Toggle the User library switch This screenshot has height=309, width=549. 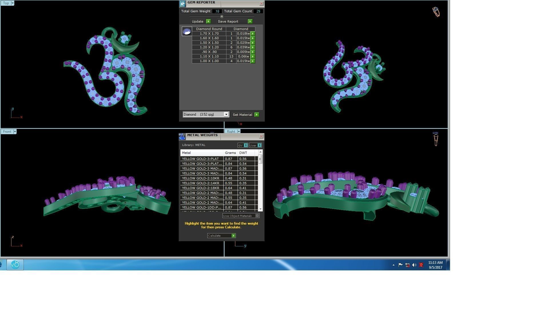pos(259,145)
